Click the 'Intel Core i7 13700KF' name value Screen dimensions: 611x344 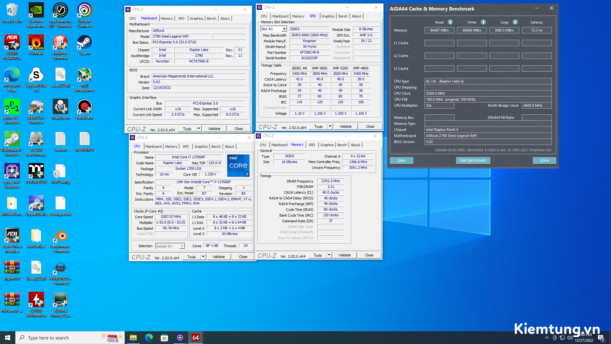coord(188,157)
